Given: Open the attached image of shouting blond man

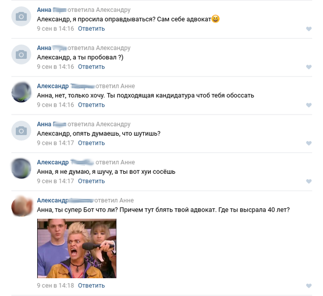Looking at the screenshot, I should coord(76,249).
